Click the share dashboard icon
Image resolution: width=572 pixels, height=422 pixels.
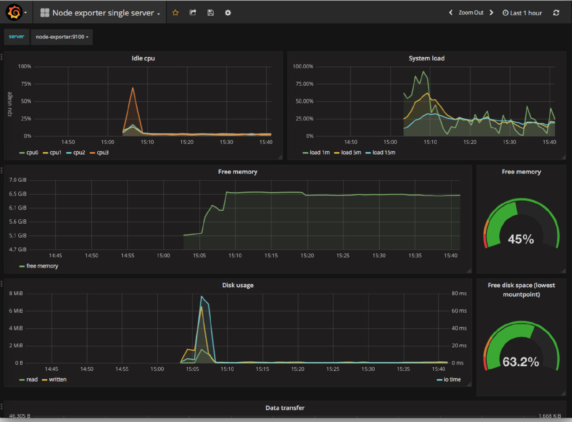pyautogui.click(x=193, y=13)
